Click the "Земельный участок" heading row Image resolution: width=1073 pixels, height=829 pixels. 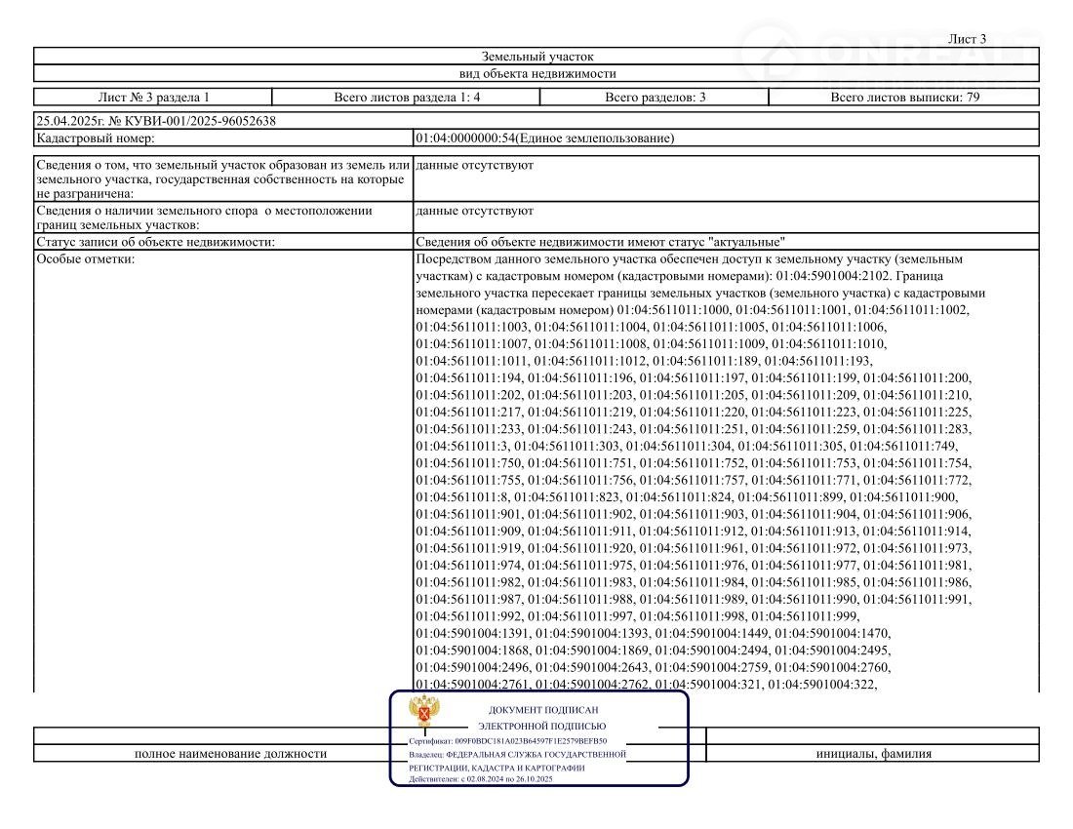tap(536, 57)
